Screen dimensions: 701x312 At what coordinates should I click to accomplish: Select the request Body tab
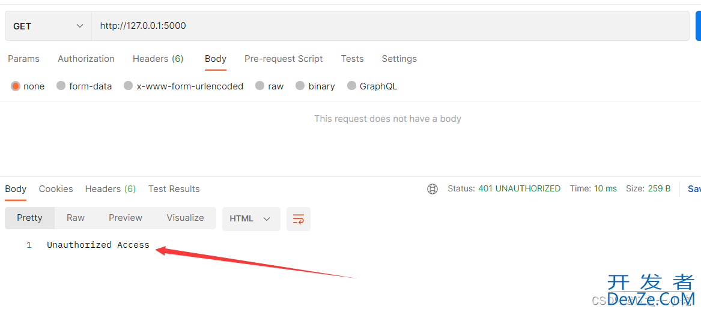(216, 59)
